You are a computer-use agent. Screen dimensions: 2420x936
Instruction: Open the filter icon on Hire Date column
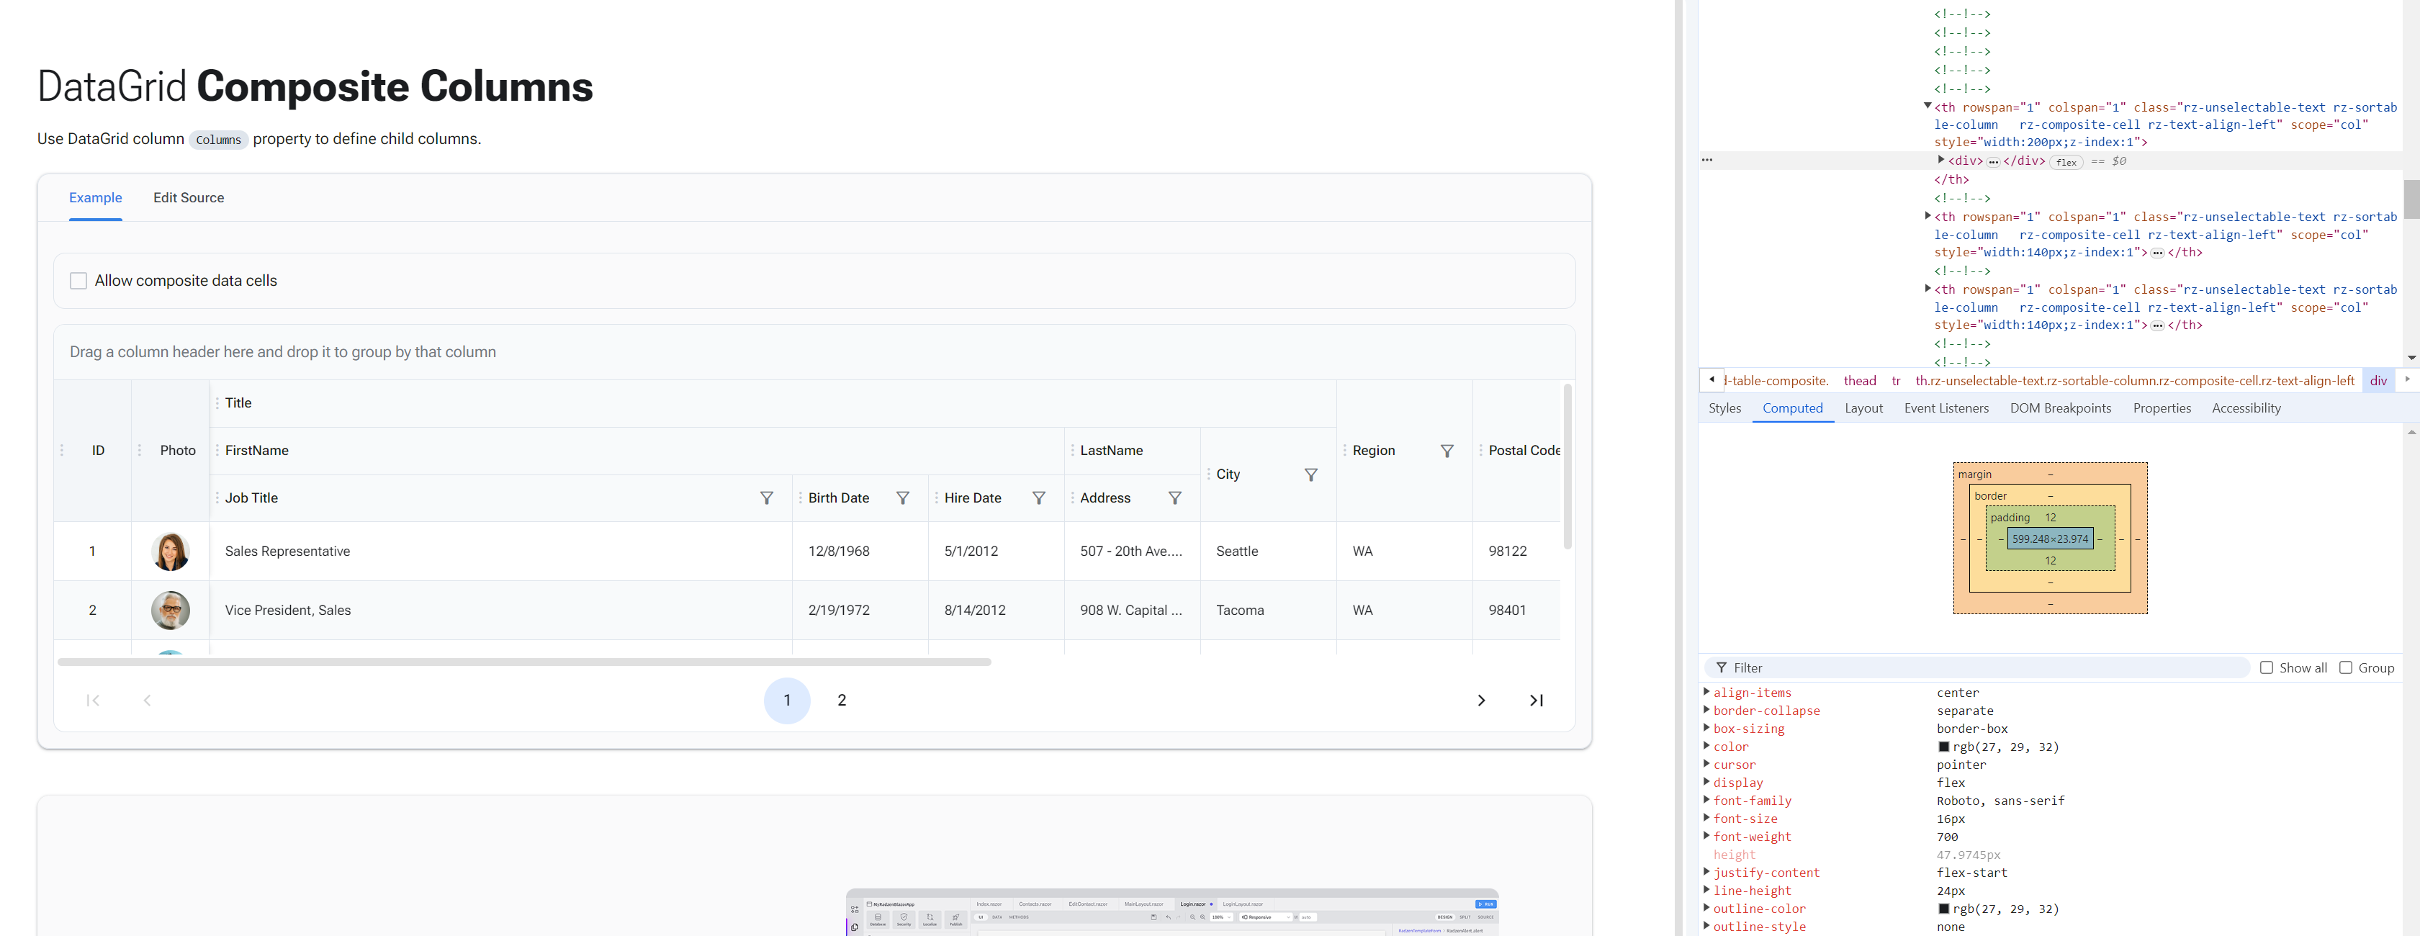click(1039, 498)
